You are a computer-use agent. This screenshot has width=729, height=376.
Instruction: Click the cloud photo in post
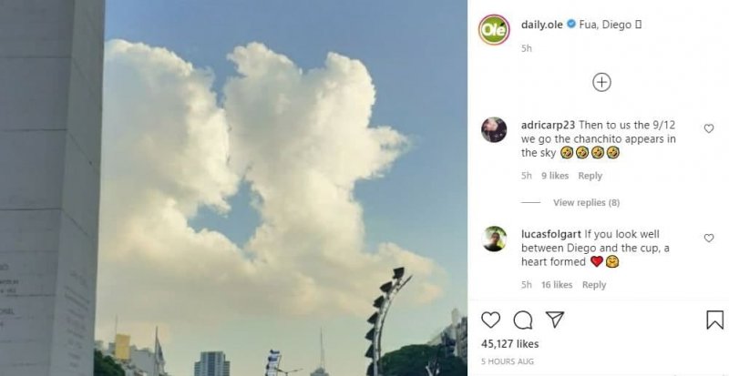pyautogui.click(x=233, y=188)
